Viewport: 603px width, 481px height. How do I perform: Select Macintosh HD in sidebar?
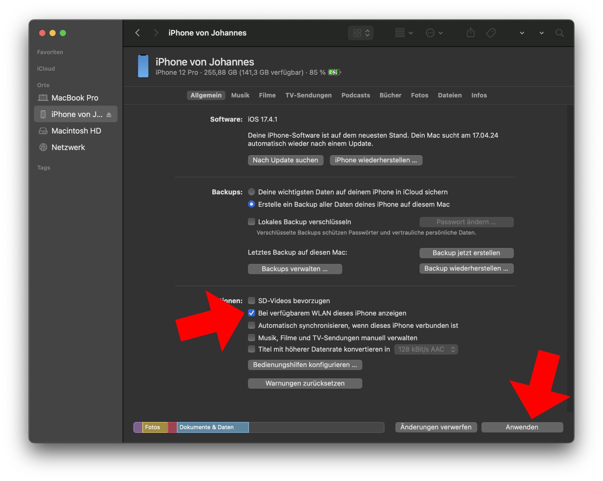point(76,131)
